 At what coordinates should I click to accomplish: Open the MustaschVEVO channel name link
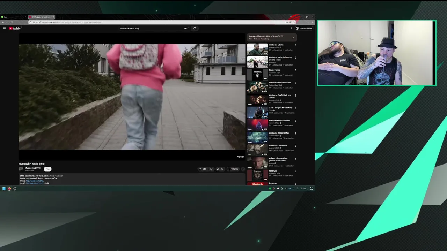[32, 168]
